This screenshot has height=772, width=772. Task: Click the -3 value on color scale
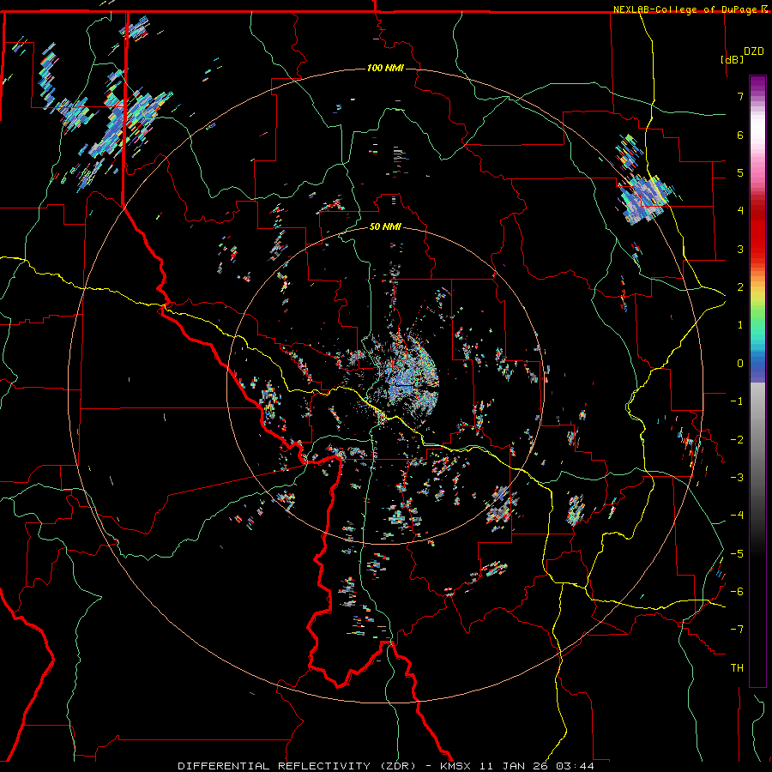coord(737,478)
